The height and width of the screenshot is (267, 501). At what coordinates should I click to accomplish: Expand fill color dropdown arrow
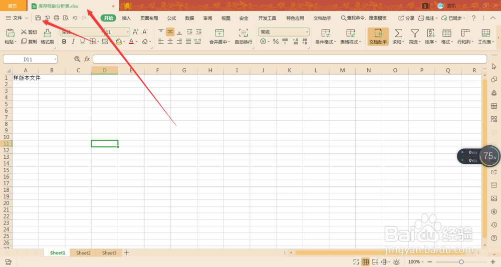click(x=124, y=42)
